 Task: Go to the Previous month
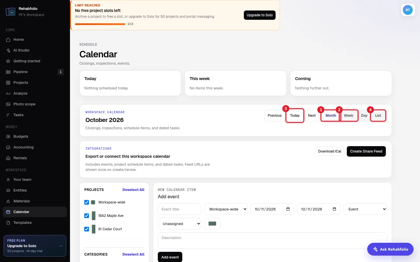pos(275,116)
